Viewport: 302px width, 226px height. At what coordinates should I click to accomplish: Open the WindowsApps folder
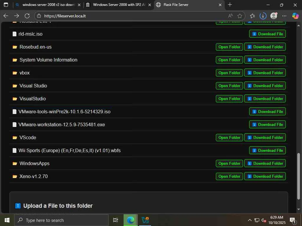[x=229, y=163]
